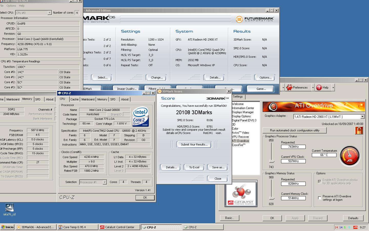This screenshot has height=231, width=369.
Task: Click the To Excel button
Action: (x=194, y=167)
